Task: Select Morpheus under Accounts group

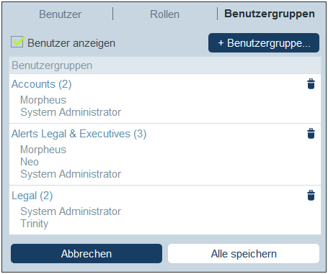Action: click(x=43, y=100)
